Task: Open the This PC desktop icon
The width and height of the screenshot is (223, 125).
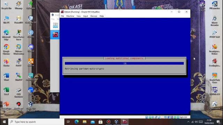Action: [x=6, y=20]
